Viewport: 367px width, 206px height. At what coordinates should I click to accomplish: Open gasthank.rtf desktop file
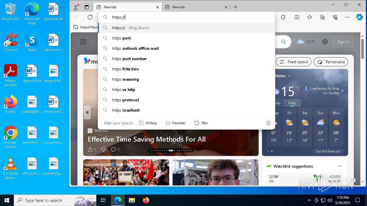coord(53,12)
